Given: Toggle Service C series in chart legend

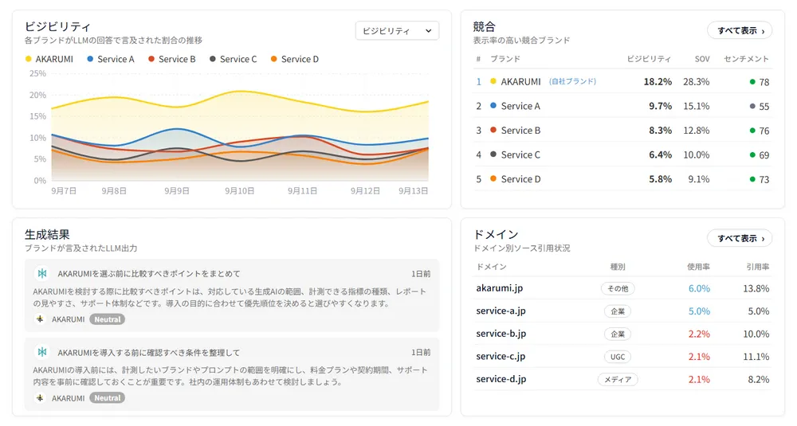Looking at the screenshot, I should click(x=234, y=59).
